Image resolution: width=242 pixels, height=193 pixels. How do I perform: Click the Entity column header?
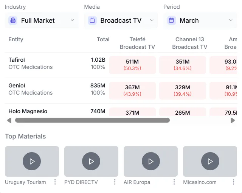pos(16,39)
